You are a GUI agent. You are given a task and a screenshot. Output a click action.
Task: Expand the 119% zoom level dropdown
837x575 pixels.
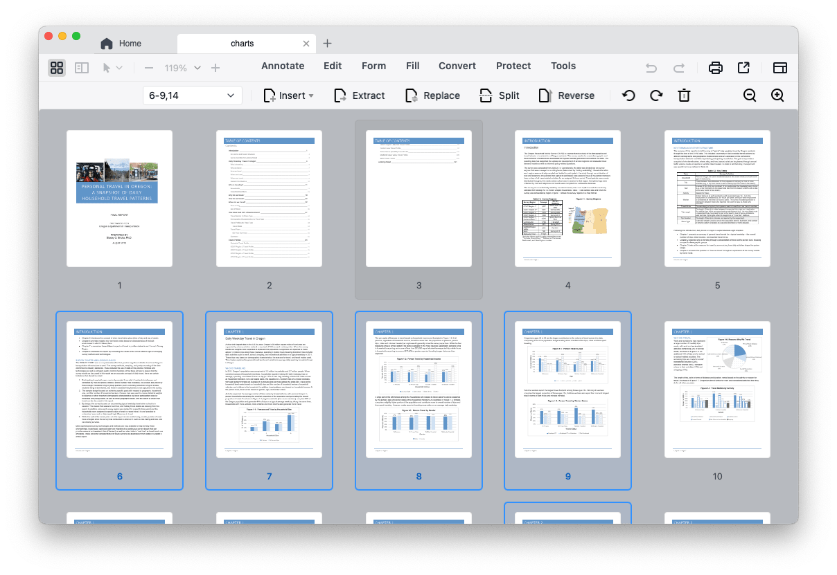[197, 68]
